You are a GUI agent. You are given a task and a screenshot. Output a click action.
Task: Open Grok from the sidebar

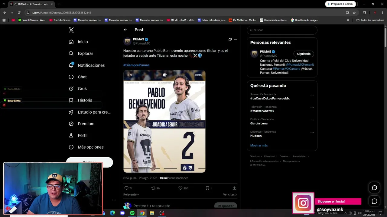coord(78,89)
